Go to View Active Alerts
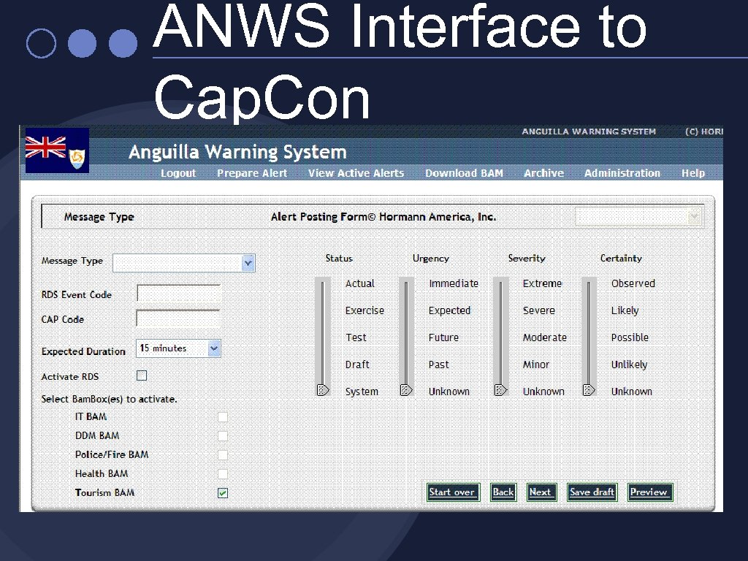Image resolution: width=748 pixels, height=561 pixels. click(356, 173)
